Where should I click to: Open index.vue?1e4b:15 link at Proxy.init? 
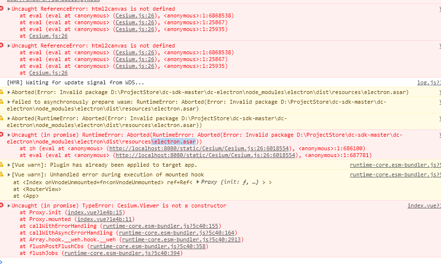coord(95,213)
